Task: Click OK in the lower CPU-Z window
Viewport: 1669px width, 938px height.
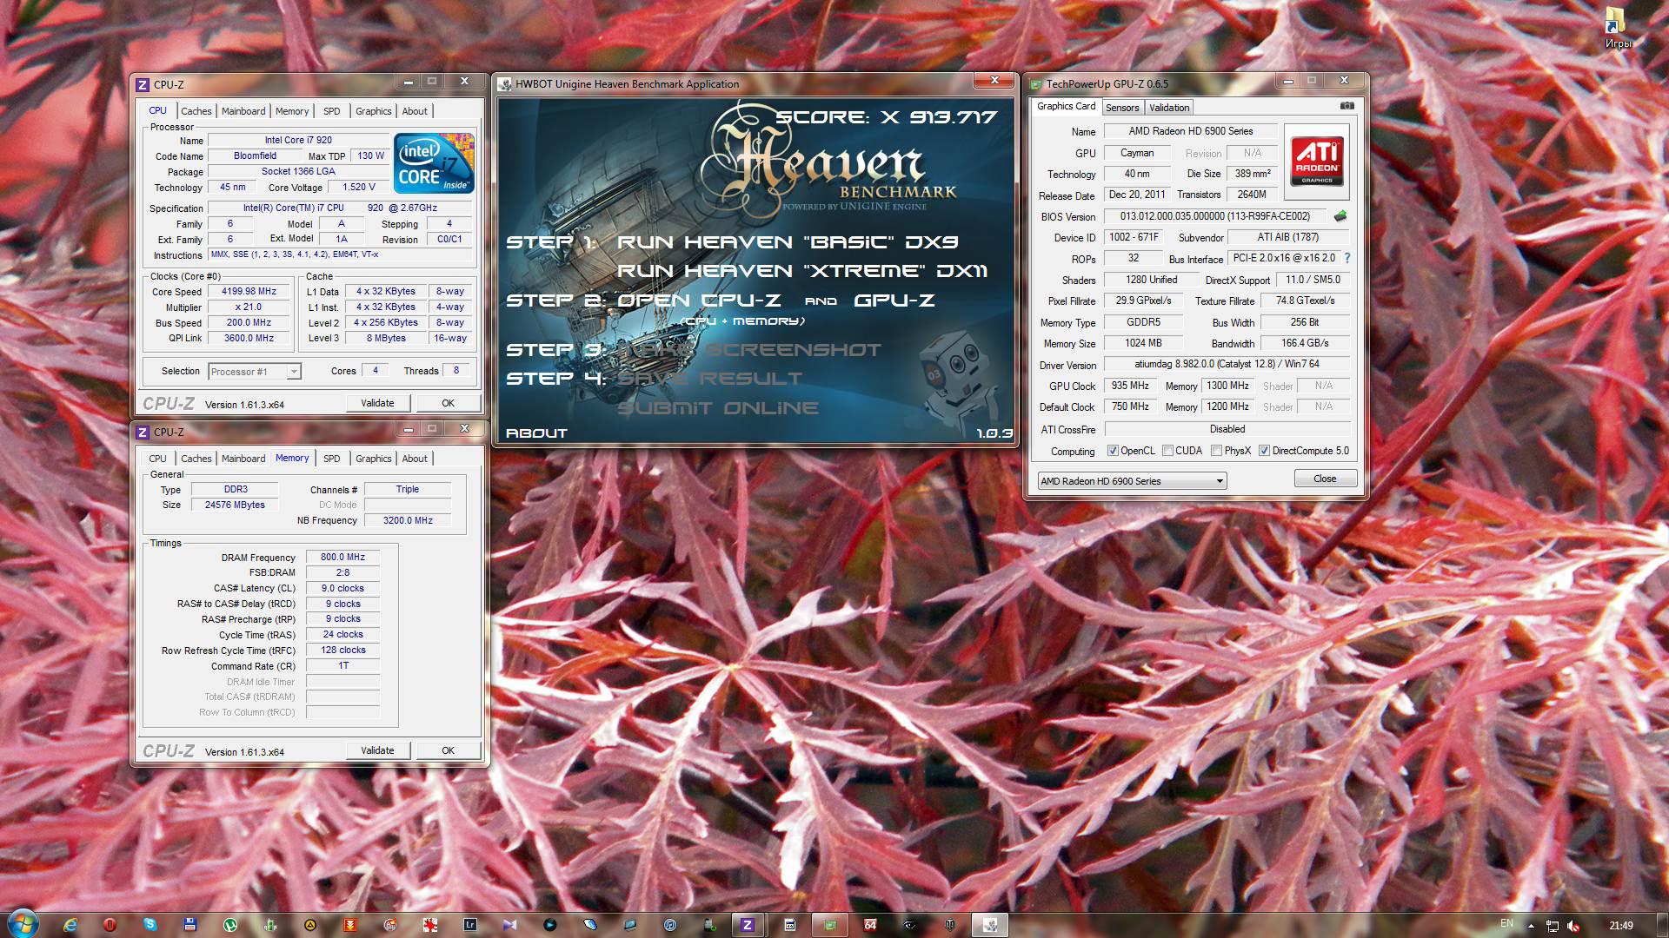Action: pyautogui.click(x=448, y=750)
